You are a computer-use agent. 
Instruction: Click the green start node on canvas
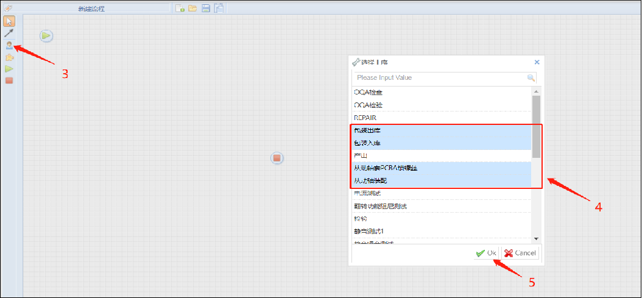46,36
